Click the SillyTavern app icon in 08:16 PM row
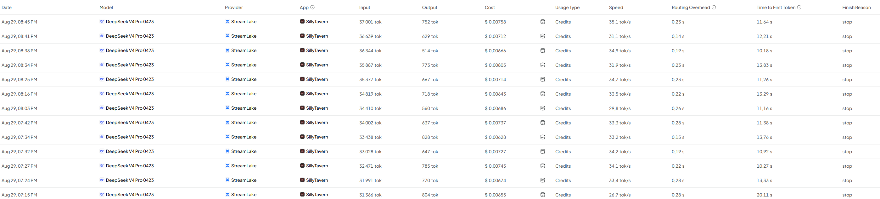Screen dimensions: 880x199 [302, 94]
